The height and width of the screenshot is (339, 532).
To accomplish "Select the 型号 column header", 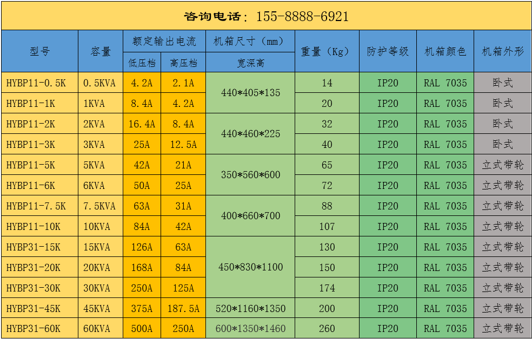I will click(40, 51).
